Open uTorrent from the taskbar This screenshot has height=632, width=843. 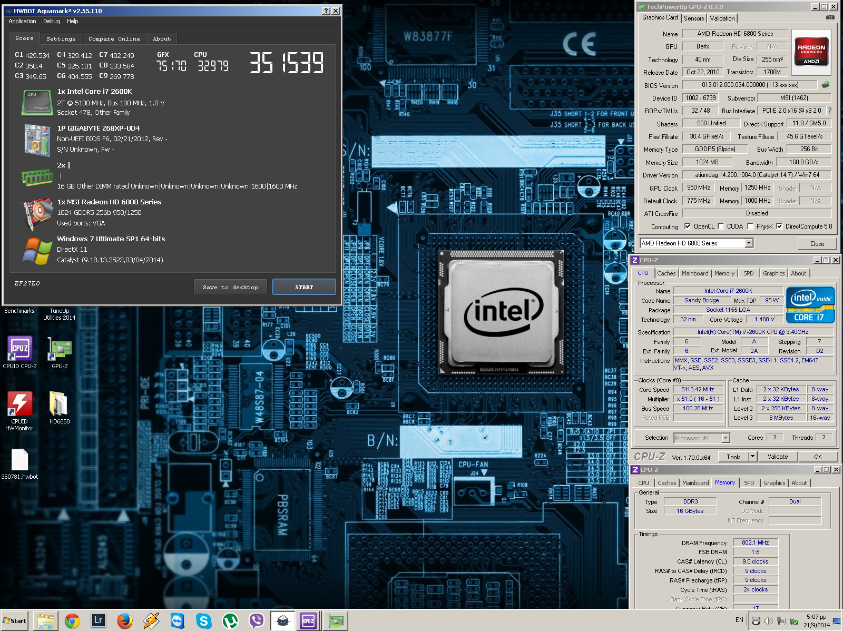(x=230, y=621)
